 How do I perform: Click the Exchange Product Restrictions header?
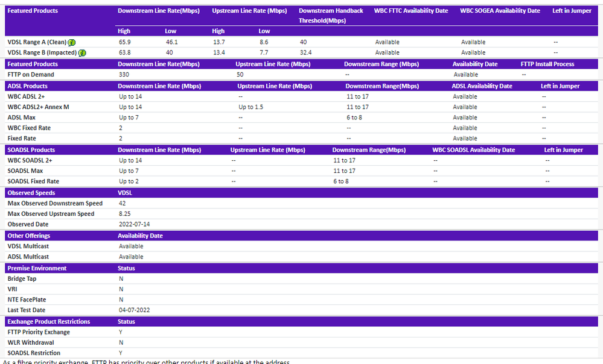49,322
